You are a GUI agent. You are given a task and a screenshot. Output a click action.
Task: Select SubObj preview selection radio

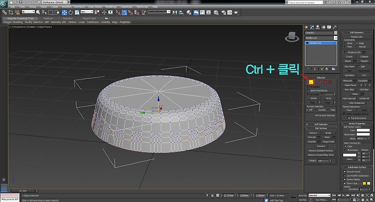pos(317,110)
